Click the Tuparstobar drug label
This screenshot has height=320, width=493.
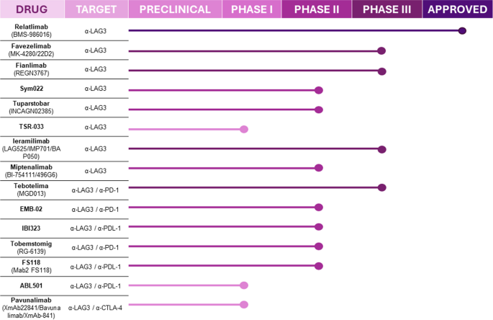click(32, 110)
